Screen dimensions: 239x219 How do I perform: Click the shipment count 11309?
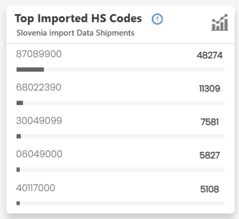point(209,89)
